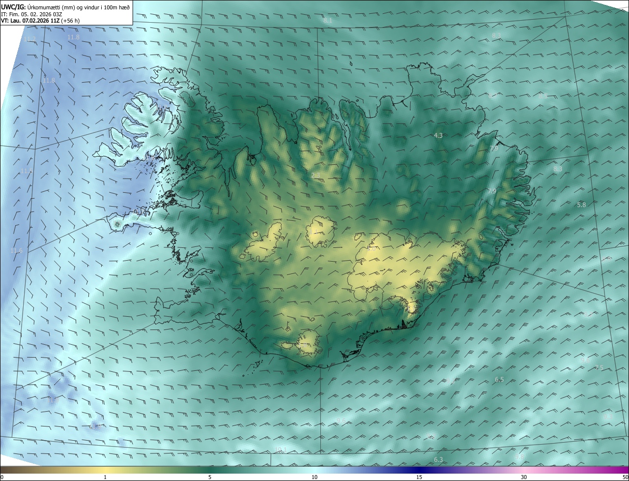
Task: Click the map value label '6.3'
Action: (438, 460)
